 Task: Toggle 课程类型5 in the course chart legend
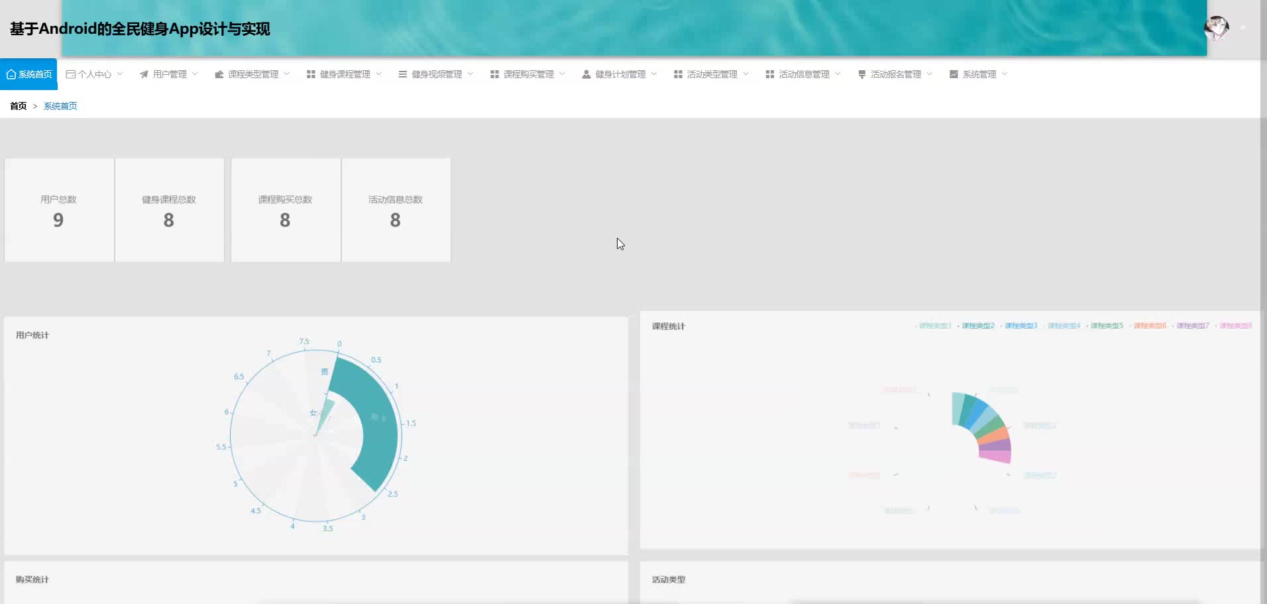coord(1105,326)
